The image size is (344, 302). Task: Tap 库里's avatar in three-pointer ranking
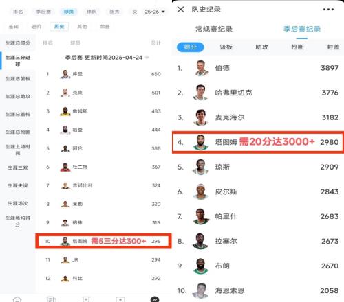(x=65, y=74)
